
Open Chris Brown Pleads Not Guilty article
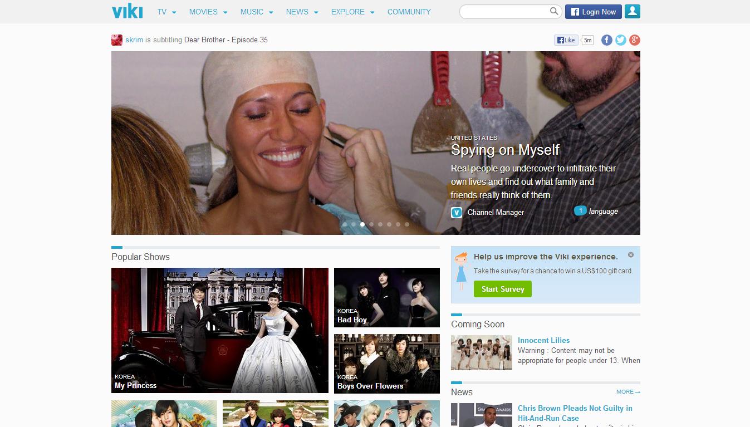[x=575, y=413]
